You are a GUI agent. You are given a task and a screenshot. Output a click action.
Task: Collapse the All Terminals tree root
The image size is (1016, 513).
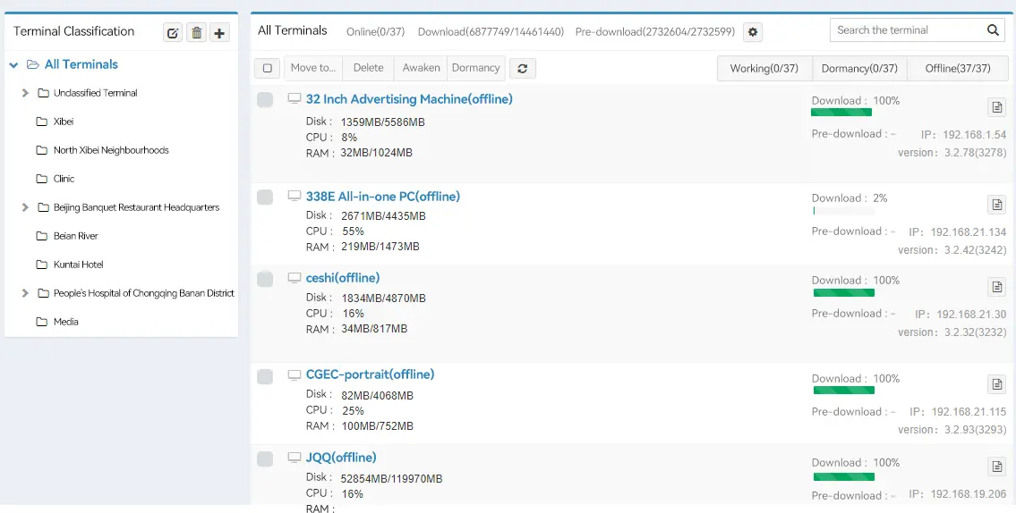click(14, 65)
